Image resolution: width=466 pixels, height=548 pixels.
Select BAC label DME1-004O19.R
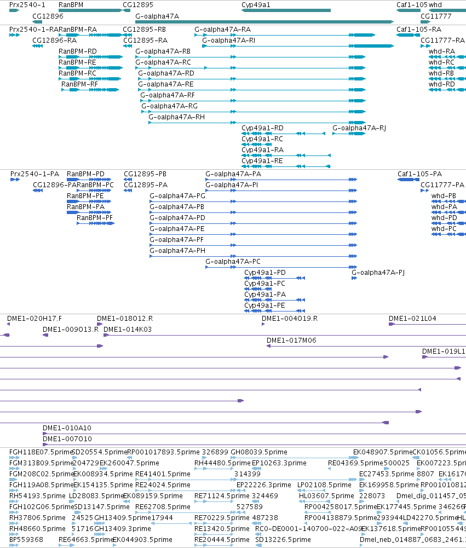click(x=290, y=319)
